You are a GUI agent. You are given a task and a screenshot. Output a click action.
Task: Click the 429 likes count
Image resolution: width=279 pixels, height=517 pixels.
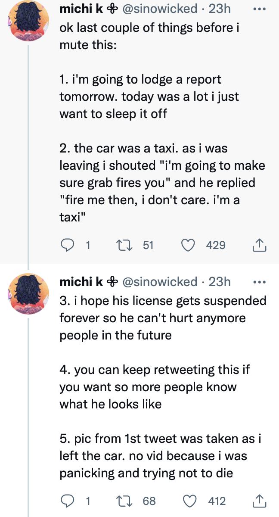click(216, 245)
